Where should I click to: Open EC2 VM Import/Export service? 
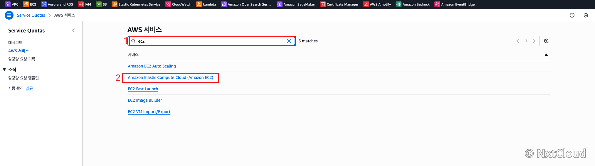coord(149,112)
